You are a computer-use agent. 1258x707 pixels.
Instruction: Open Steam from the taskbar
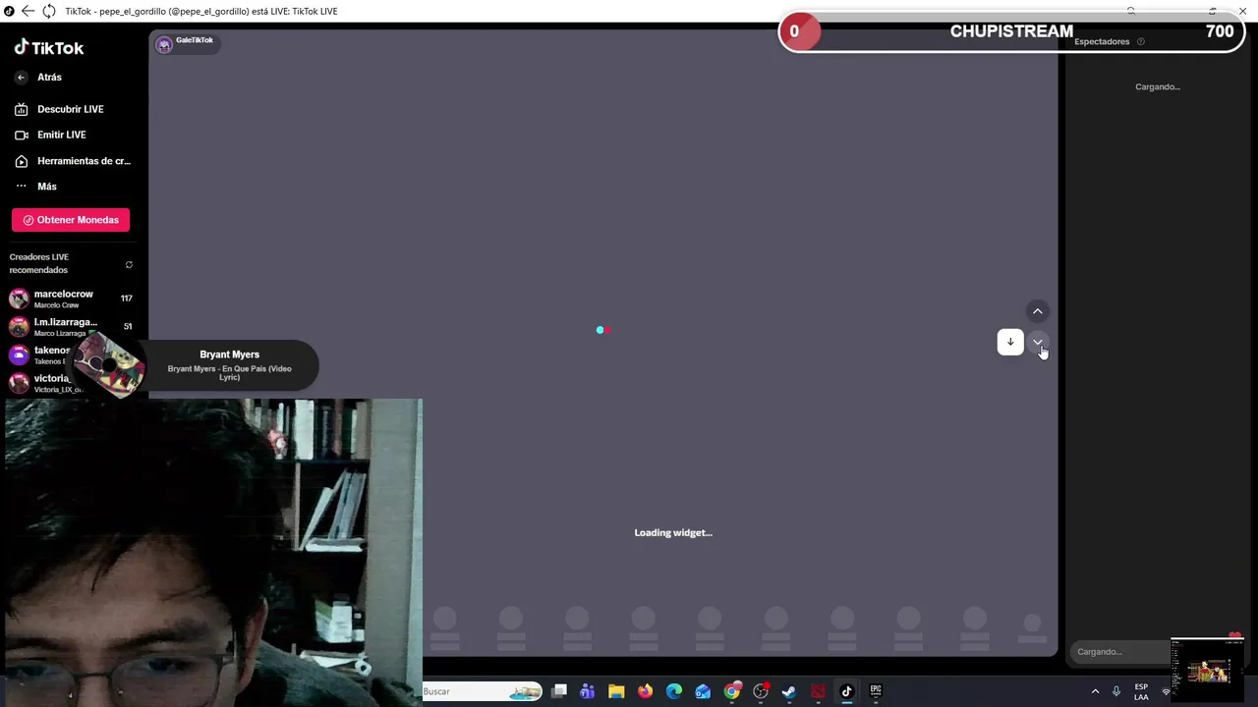pos(788,691)
